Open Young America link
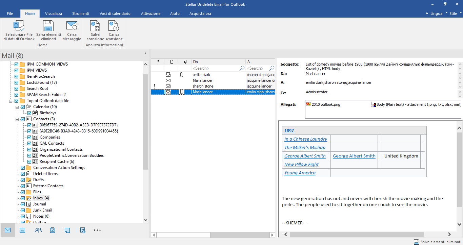Screen dimensions: 463x245 [300, 173]
